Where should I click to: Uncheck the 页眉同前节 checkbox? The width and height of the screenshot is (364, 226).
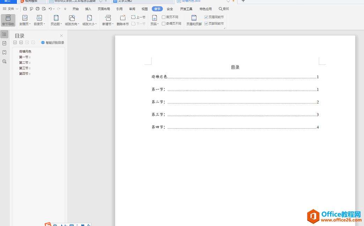coord(206,17)
